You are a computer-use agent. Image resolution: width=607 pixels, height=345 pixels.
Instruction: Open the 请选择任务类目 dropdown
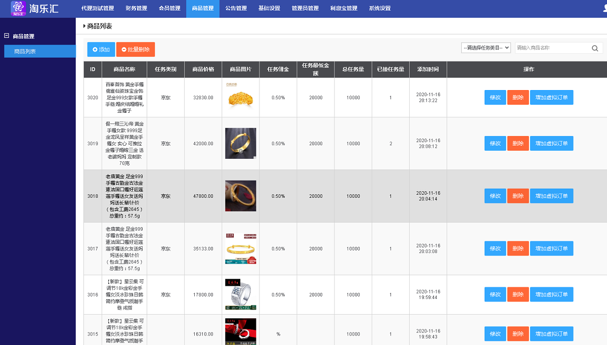click(x=485, y=47)
